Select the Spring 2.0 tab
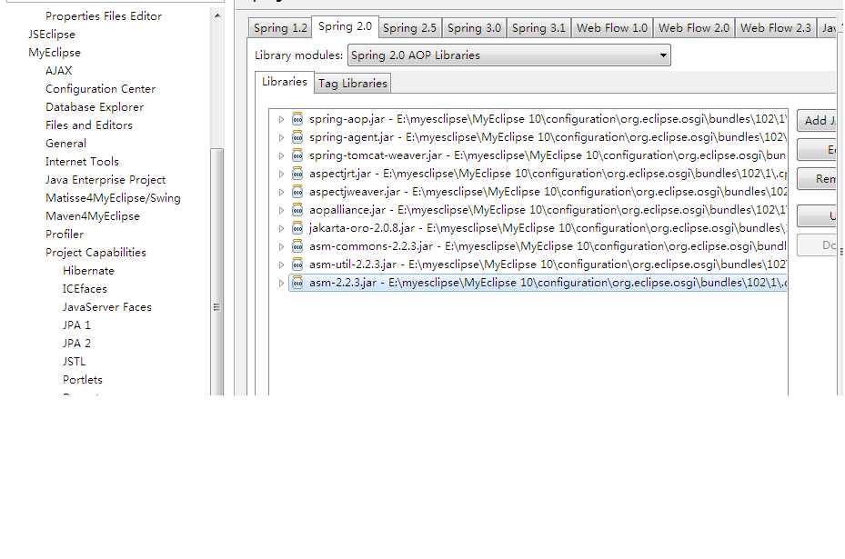This screenshot has width=845, height=559. 345,26
